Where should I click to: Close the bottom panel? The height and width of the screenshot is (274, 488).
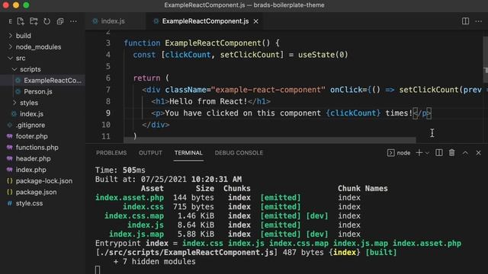click(x=478, y=153)
